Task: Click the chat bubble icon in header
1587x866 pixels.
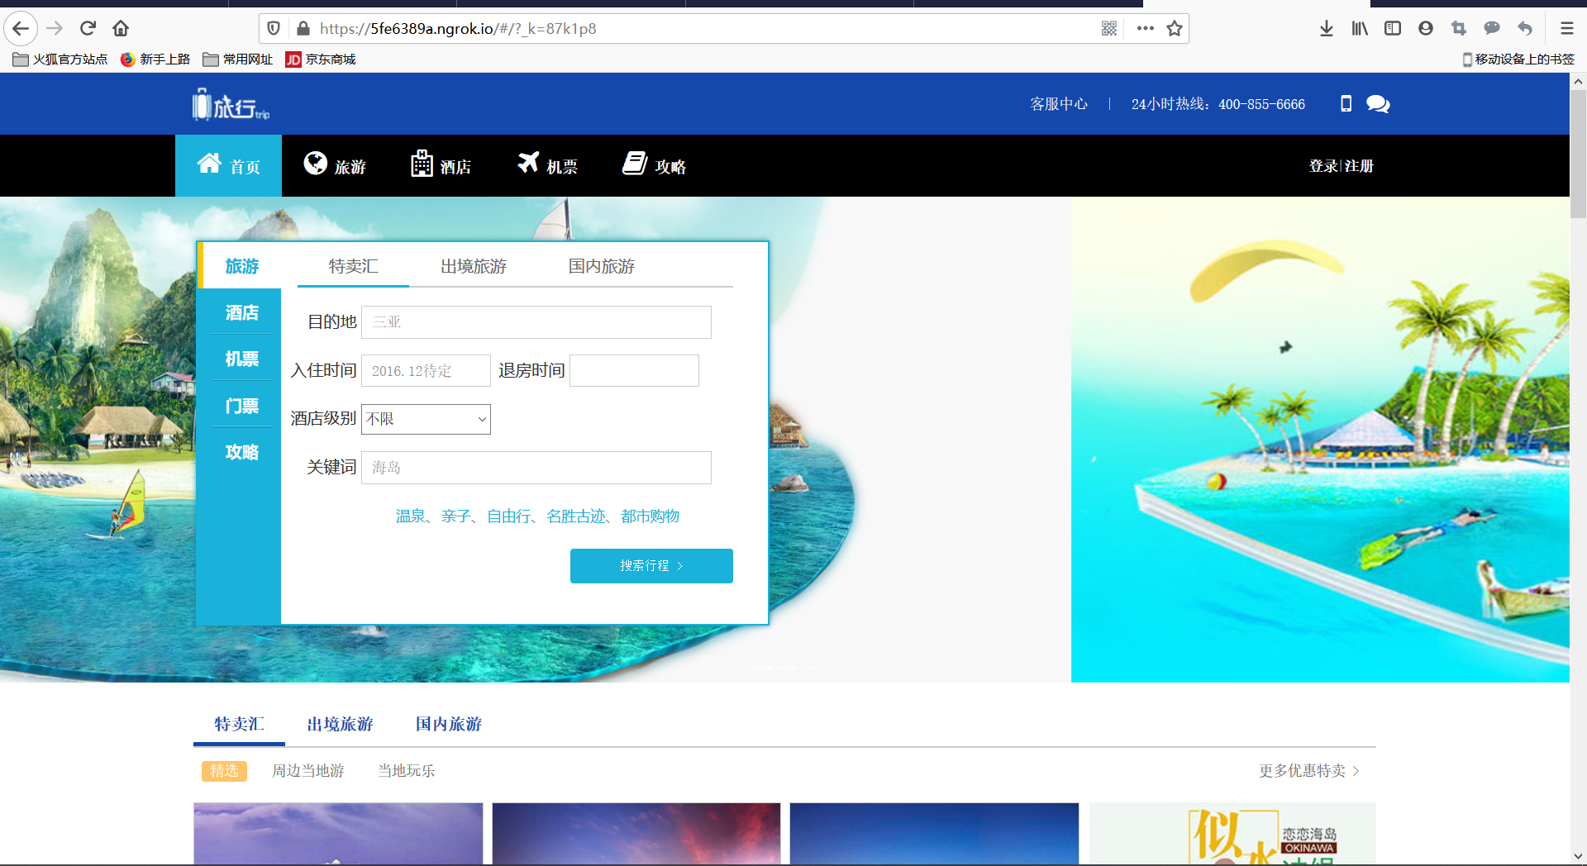Action: point(1376,103)
